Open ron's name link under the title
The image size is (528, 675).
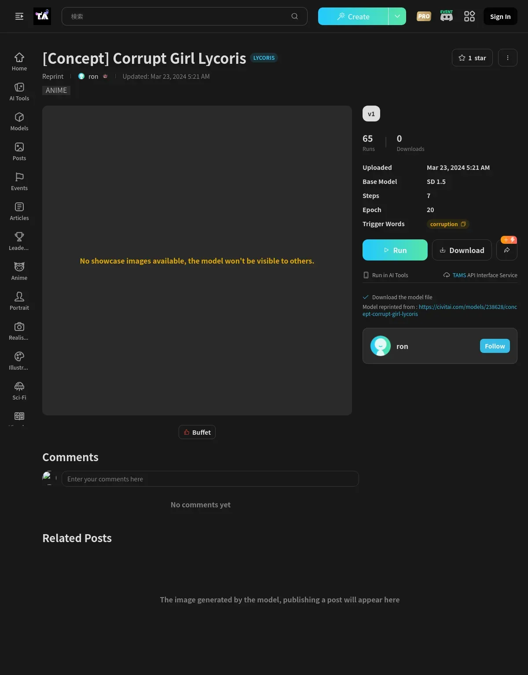pyautogui.click(x=93, y=76)
